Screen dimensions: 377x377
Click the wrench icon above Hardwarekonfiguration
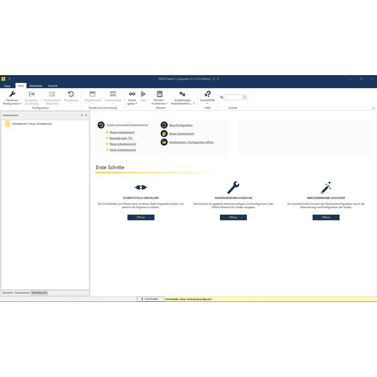[233, 188]
